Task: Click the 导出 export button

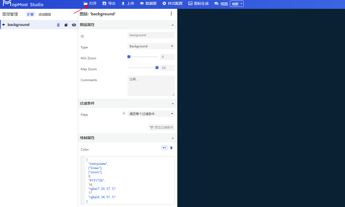Action: pos(109,3)
